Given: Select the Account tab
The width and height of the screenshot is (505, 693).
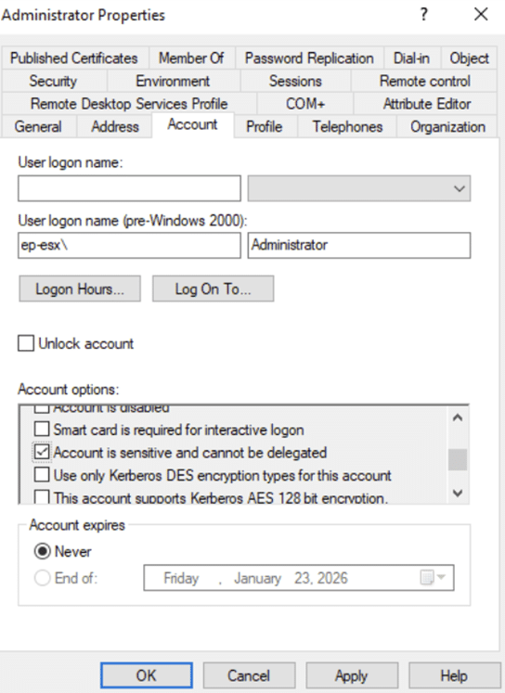Looking at the screenshot, I should 193,124.
